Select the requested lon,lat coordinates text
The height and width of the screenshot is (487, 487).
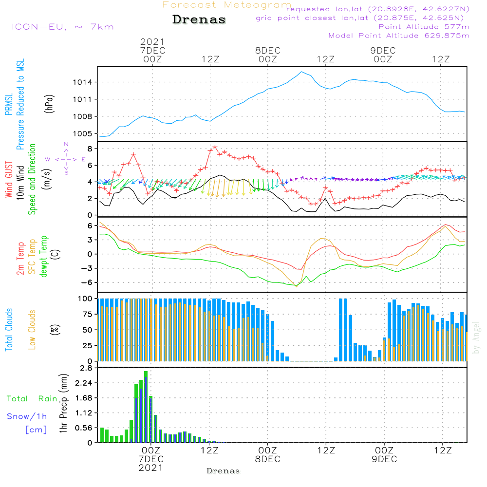[377, 9]
